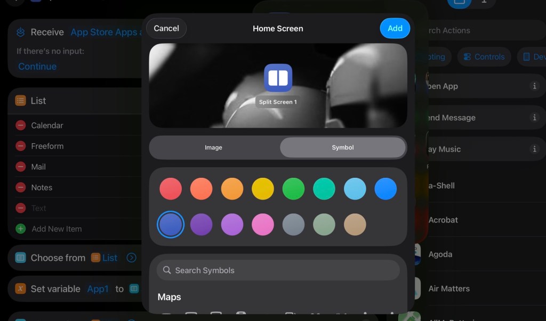This screenshot has height=321, width=546.
Task: Tap the Split Screen 1 shortcut icon preview
Action: 278,78
